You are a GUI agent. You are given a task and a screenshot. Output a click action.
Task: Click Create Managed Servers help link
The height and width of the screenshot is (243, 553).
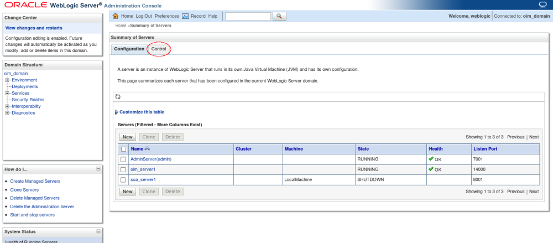point(35,181)
